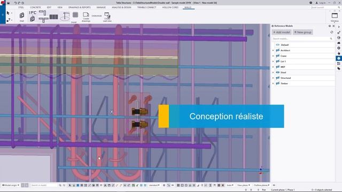Toggle visibility of Default model
This screenshot has height=192, width=342.
point(278,45)
